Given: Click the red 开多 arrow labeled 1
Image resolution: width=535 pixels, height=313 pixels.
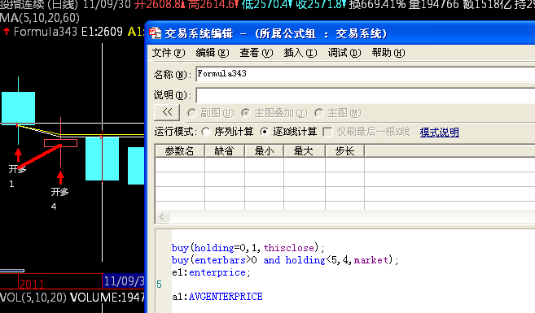Looking at the screenshot, I should click(x=18, y=155).
